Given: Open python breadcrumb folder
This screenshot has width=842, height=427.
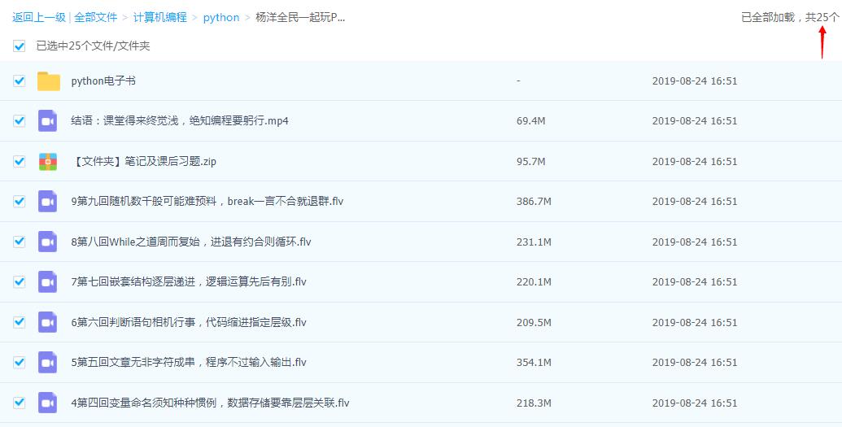Looking at the screenshot, I should 221,17.
